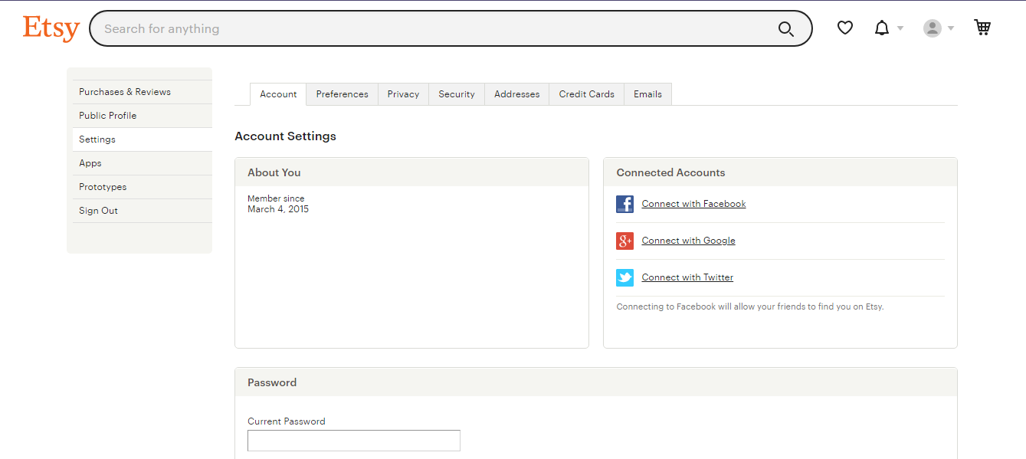Expand the notifications dropdown arrow
Image resolution: width=1026 pixels, height=459 pixels.
[x=900, y=28]
